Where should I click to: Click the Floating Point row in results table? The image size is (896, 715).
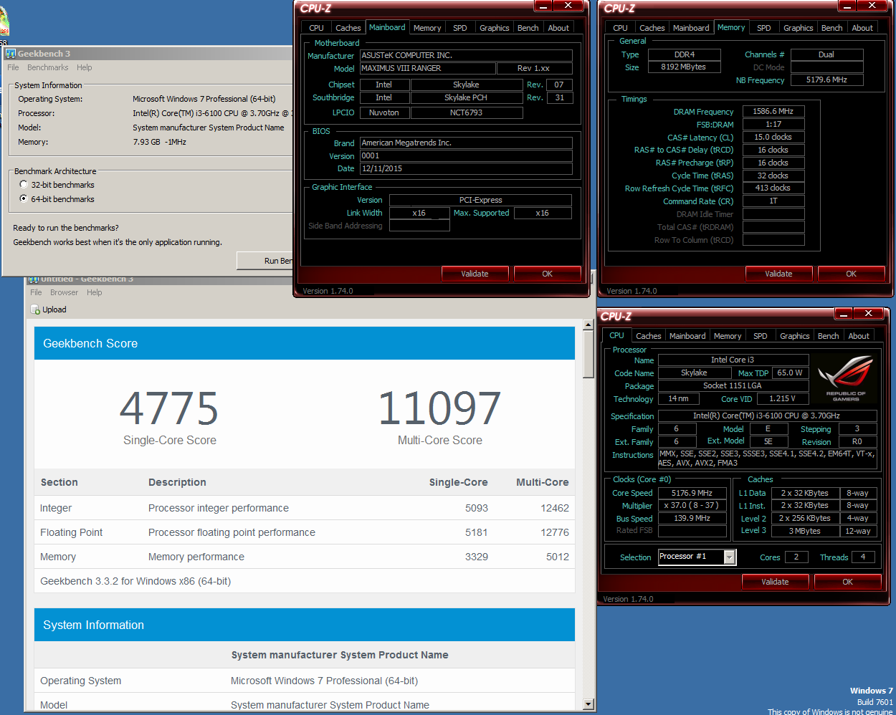[305, 532]
